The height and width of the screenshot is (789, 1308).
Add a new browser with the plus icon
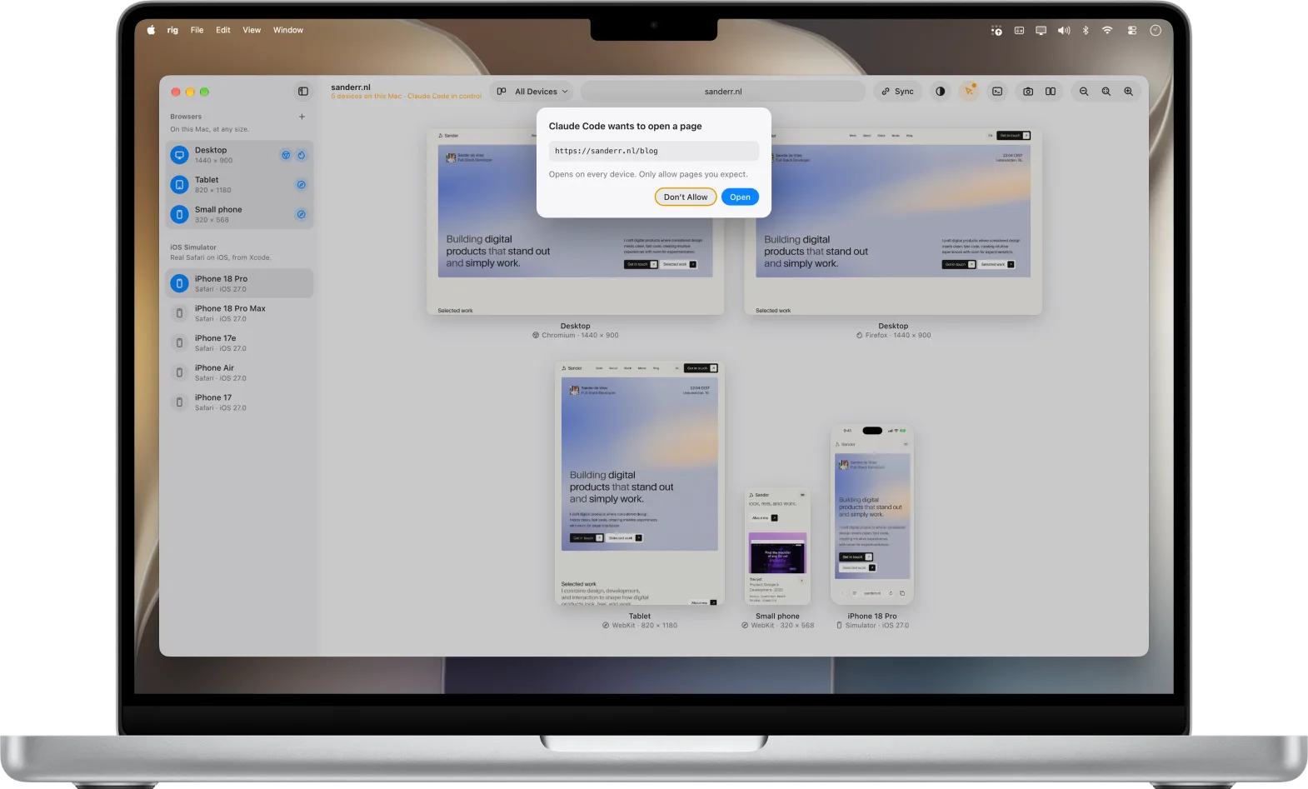[302, 117]
